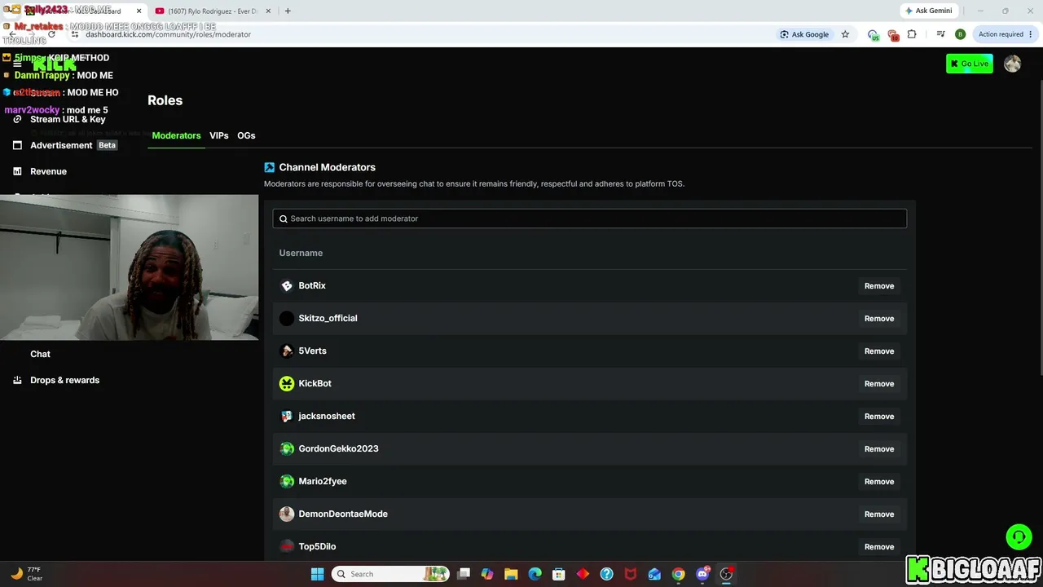
Task: Open the Revenue sidebar item
Action: click(x=49, y=171)
